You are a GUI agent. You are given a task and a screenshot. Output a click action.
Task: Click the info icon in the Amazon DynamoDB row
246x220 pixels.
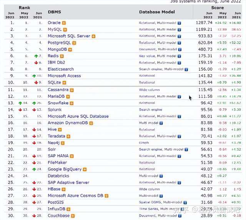(161, 123)
